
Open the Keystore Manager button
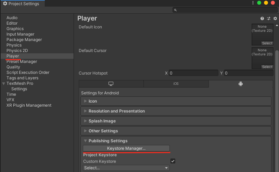click(126, 148)
